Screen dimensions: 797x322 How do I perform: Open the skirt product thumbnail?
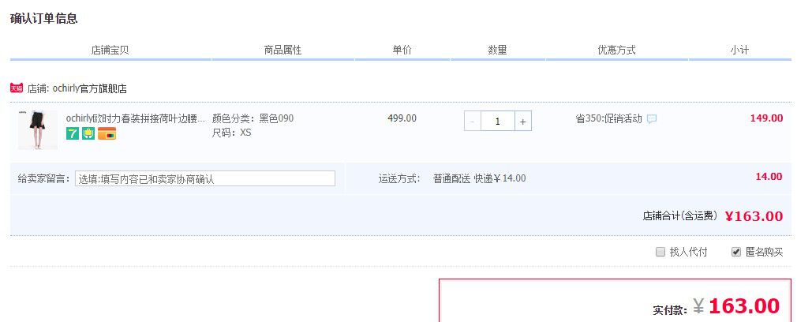pyautogui.click(x=38, y=129)
